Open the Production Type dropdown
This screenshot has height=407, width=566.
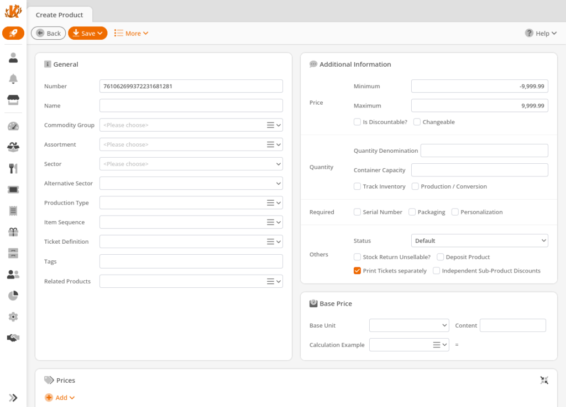191,203
